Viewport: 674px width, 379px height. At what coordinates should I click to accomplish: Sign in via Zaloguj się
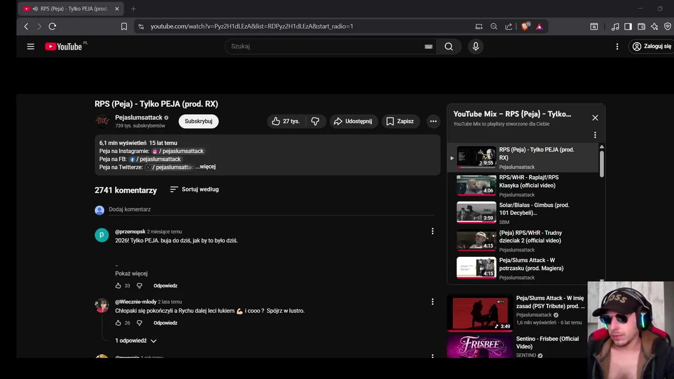[x=652, y=46]
